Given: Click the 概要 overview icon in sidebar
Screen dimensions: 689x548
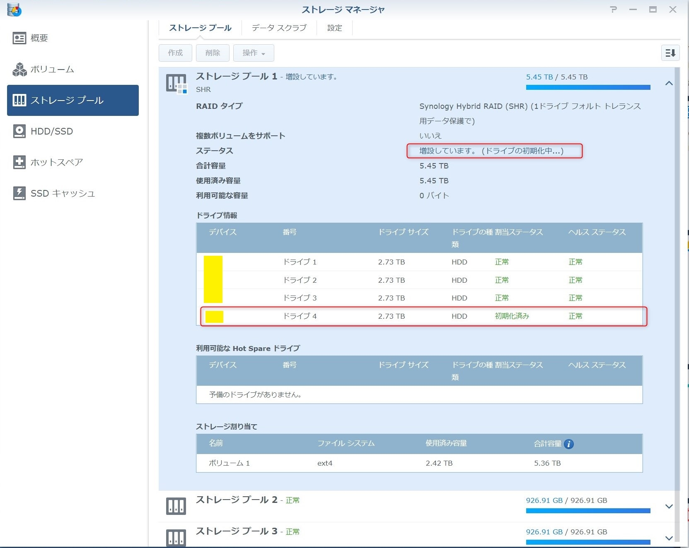Looking at the screenshot, I should pos(19,38).
